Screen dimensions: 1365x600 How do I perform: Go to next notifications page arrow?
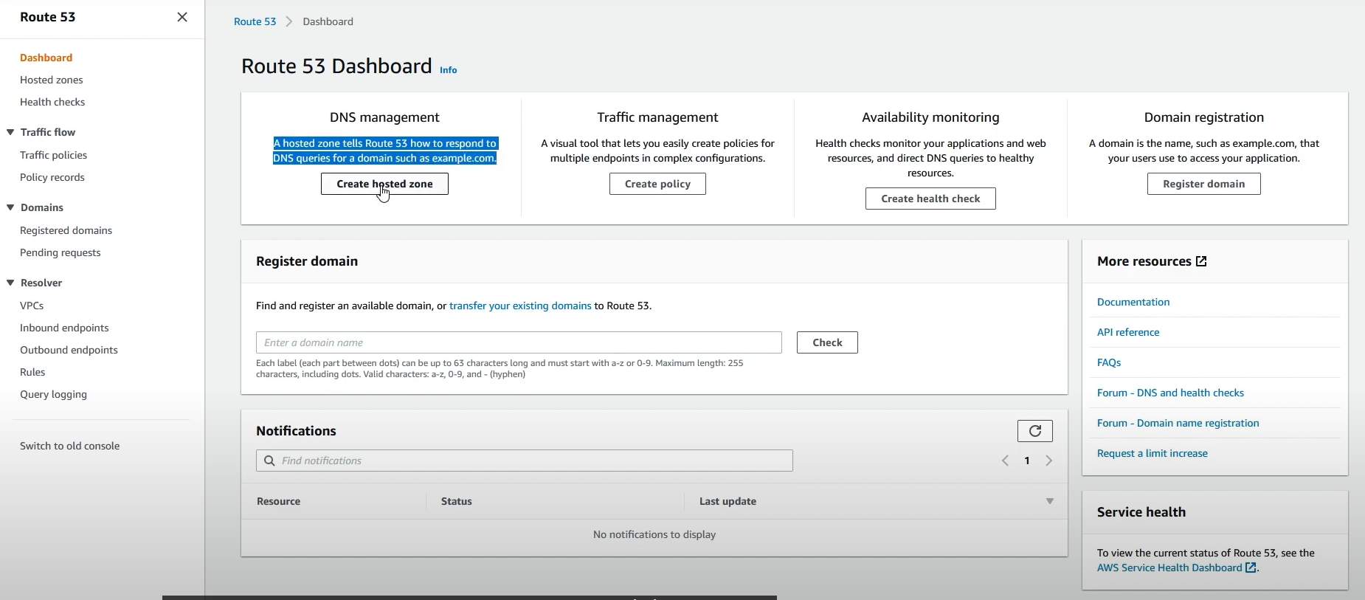[x=1049, y=461]
